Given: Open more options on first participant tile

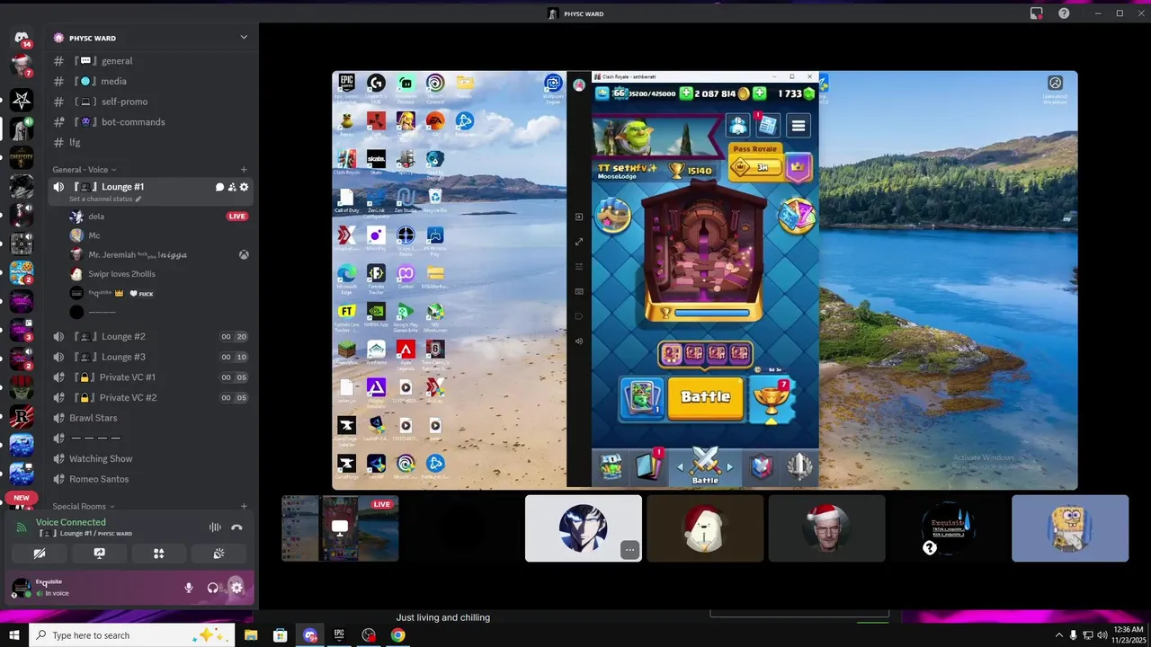Looking at the screenshot, I should click(630, 550).
